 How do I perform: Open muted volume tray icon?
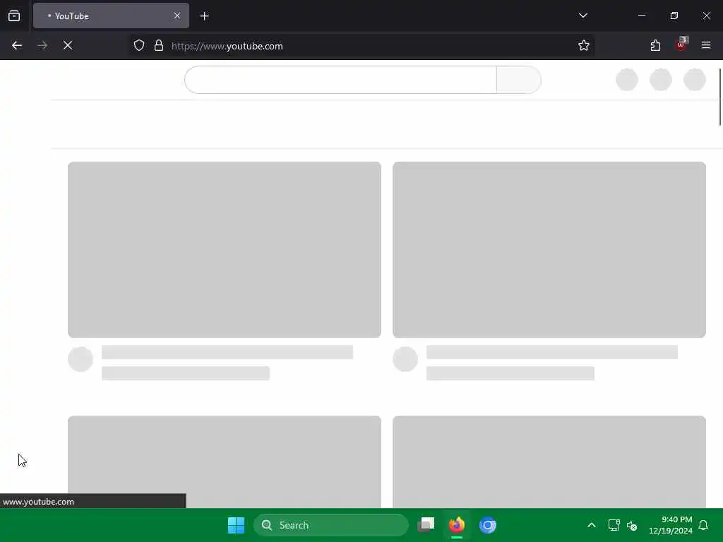(x=632, y=525)
